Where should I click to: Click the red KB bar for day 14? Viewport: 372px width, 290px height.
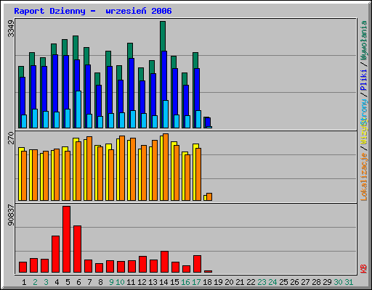click(165, 262)
